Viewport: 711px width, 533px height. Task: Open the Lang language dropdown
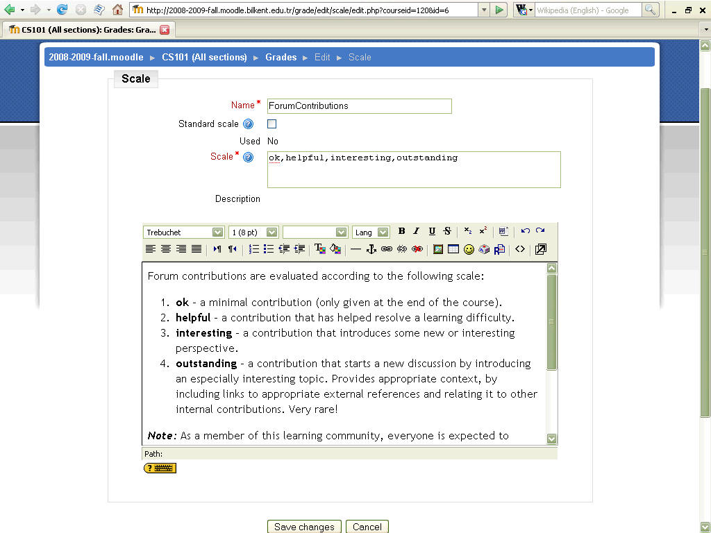[x=371, y=232]
